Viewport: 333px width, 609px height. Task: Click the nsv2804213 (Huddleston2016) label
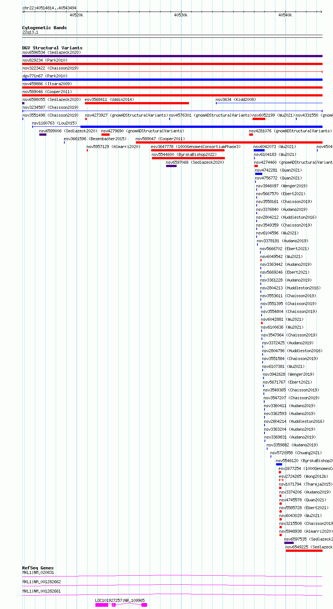click(290, 288)
